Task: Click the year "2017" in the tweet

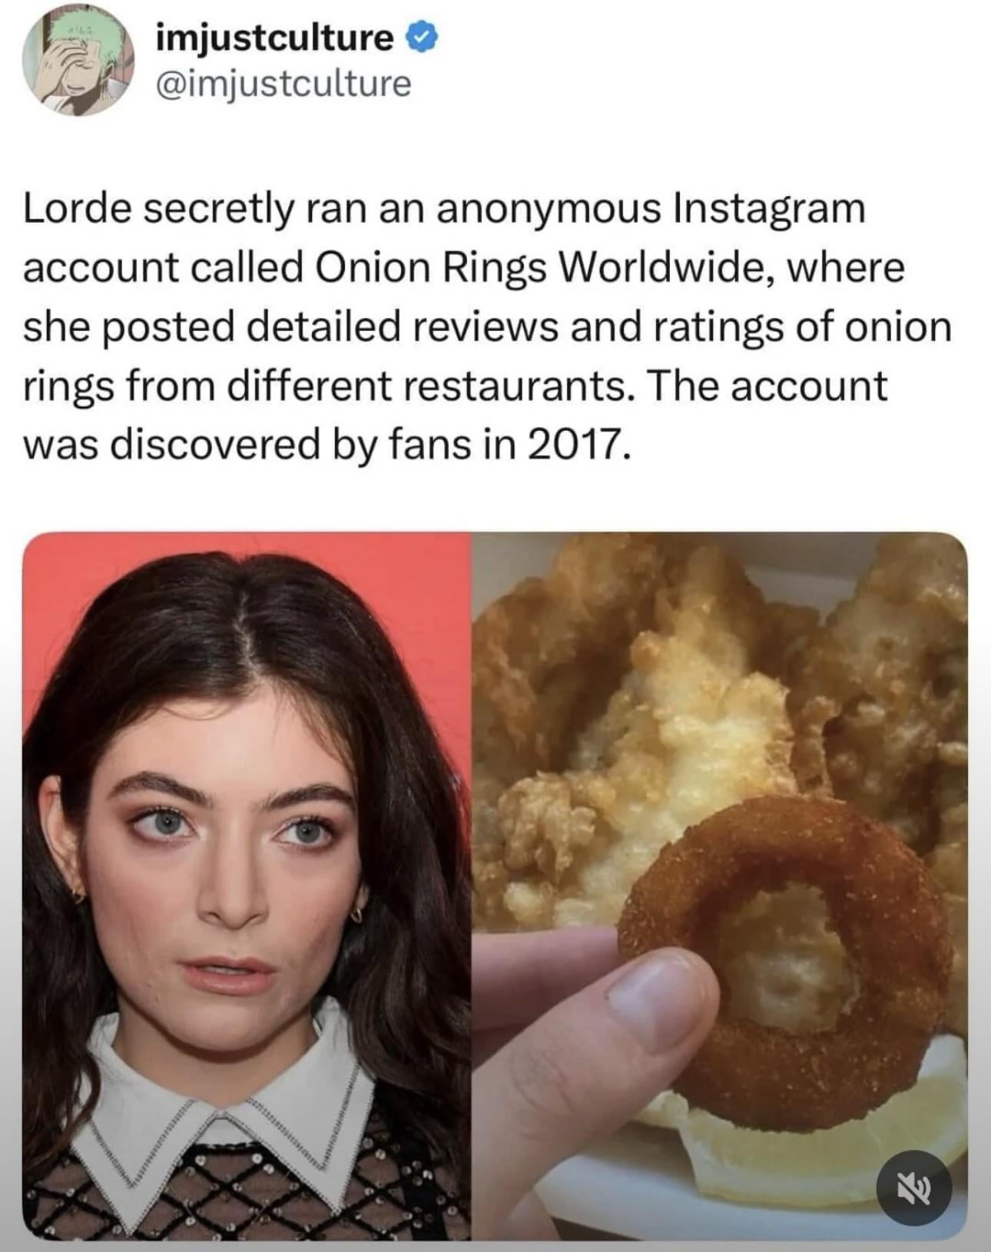Action: 573,444
